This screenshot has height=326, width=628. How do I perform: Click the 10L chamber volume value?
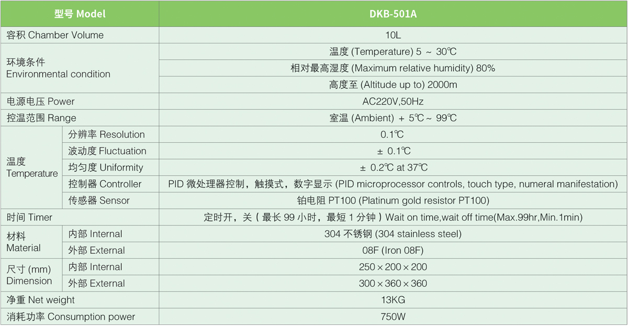[392, 35]
